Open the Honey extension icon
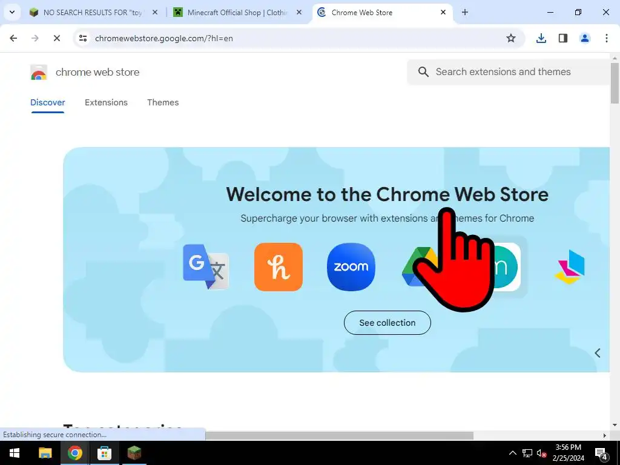 (x=279, y=267)
